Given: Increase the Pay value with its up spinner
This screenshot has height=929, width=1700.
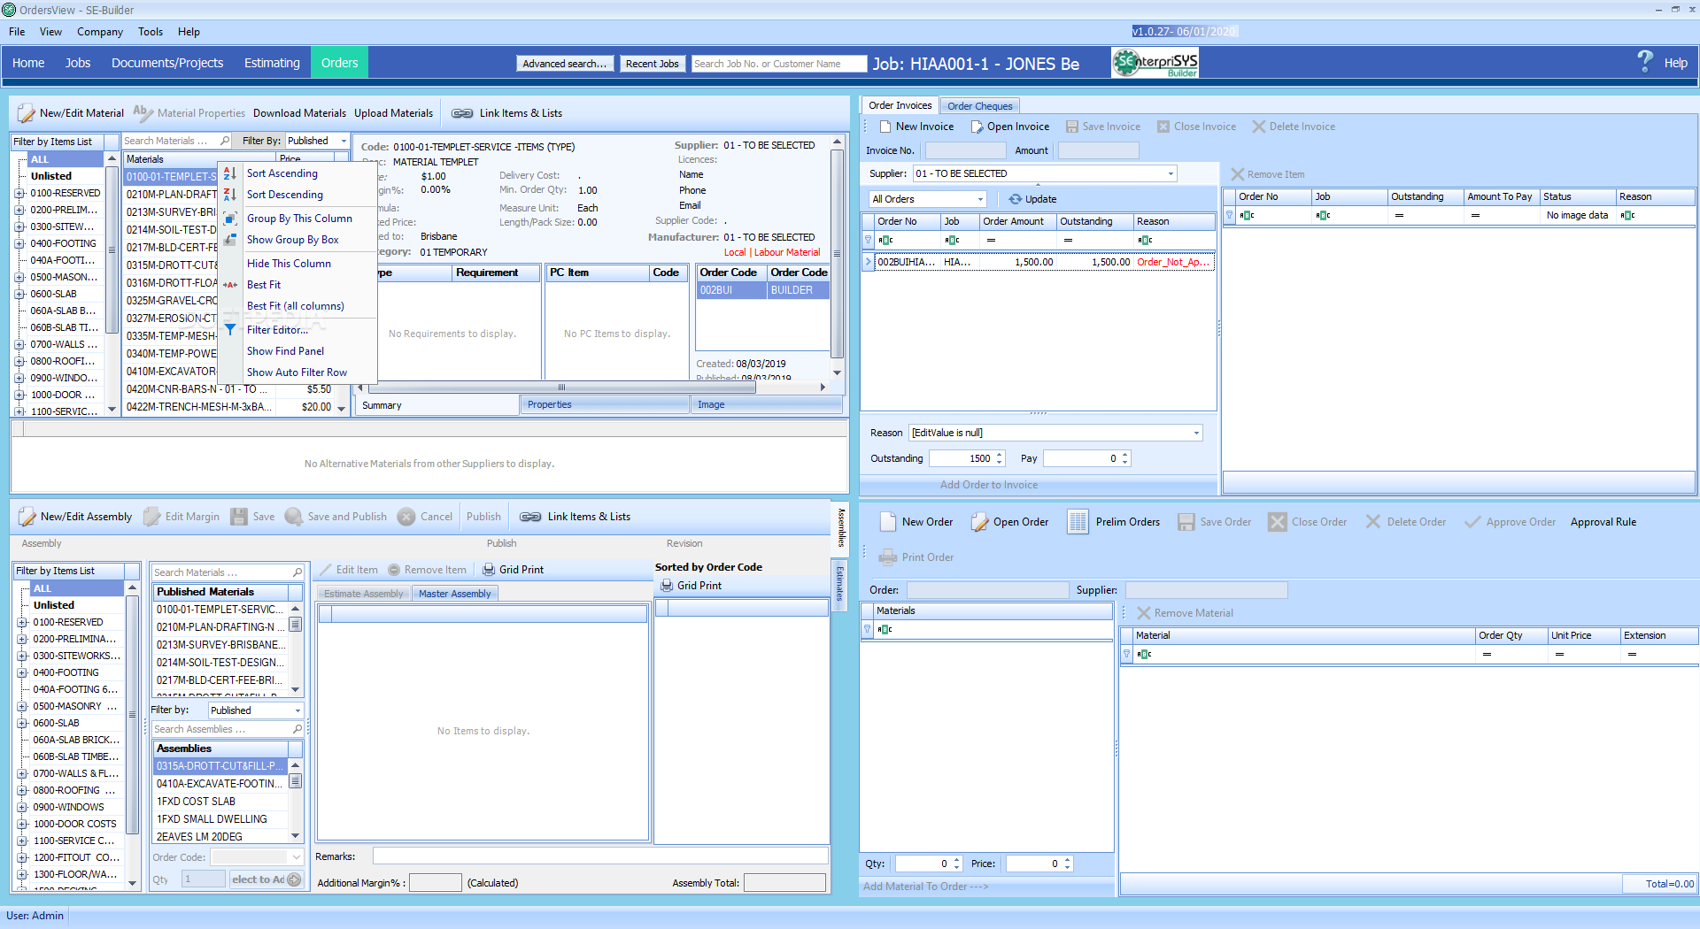Looking at the screenshot, I should tap(1125, 455).
